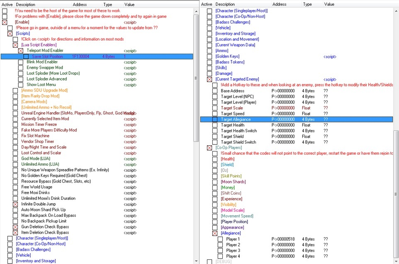
Task: Disable the Infinite Double Jump checkbox
Action: pyautogui.click(x=15, y=204)
